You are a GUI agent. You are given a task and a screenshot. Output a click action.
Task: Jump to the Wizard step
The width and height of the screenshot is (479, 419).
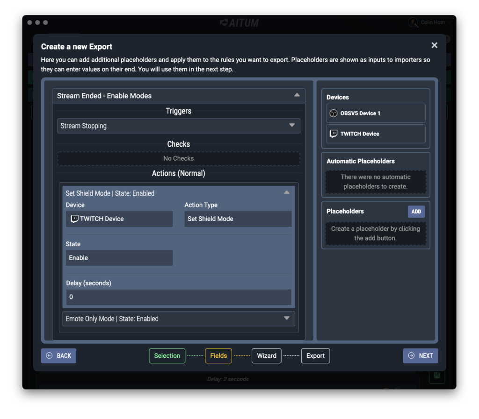266,355
